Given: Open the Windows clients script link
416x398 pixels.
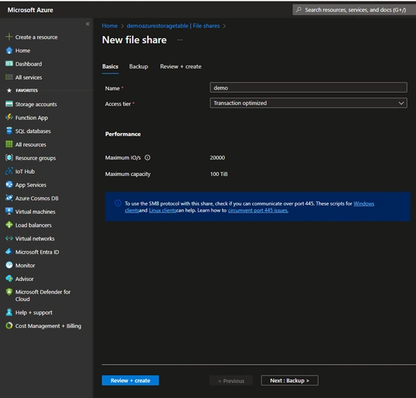Looking at the screenshot, I should click(x=363, y=203).
